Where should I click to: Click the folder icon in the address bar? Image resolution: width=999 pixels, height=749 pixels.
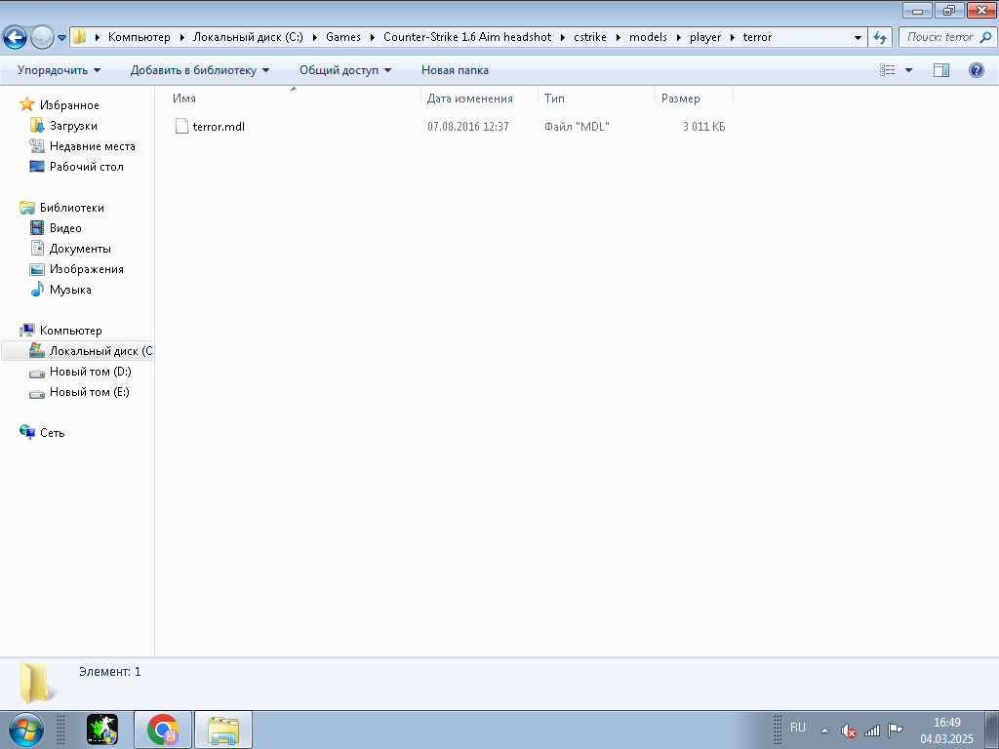pyautogui.click(x=79, y=37)
